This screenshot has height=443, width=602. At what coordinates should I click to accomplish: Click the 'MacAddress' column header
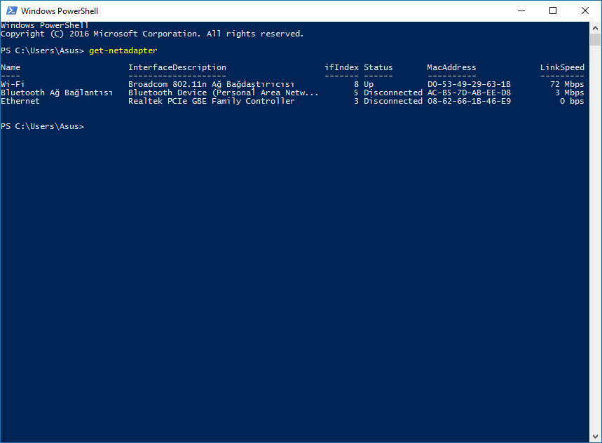(451, 67)
